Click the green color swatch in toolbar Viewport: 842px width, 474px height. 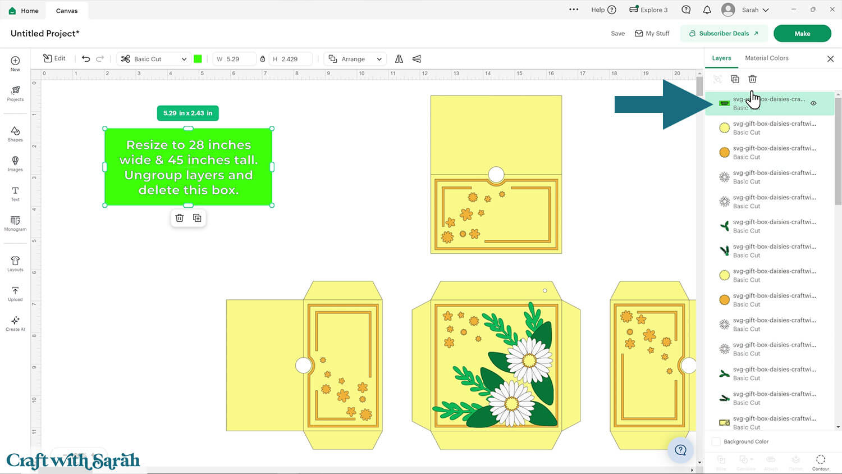coord(198,59)
